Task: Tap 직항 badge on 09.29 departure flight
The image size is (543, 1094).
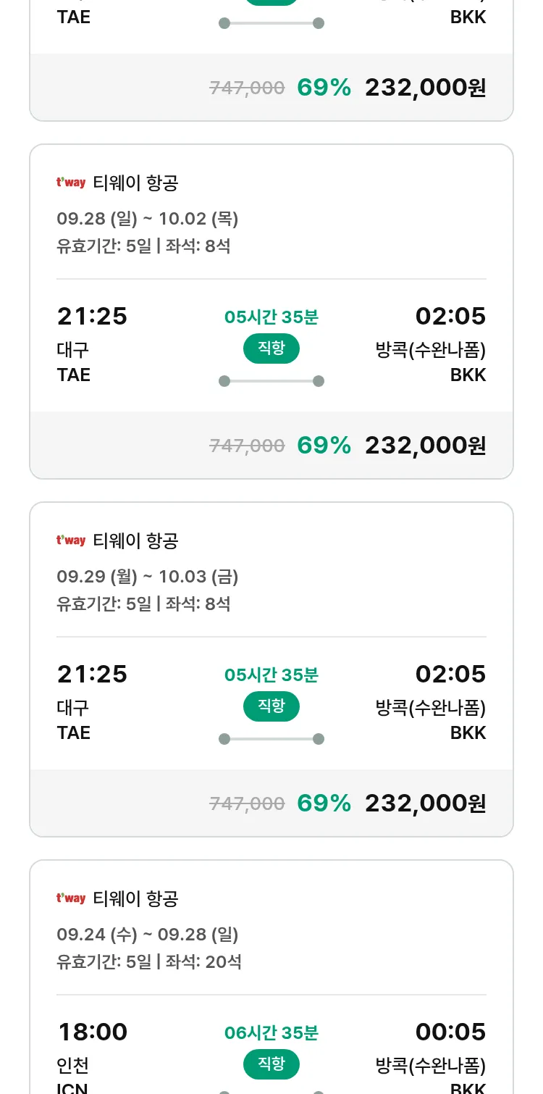Action: (271, 706)
